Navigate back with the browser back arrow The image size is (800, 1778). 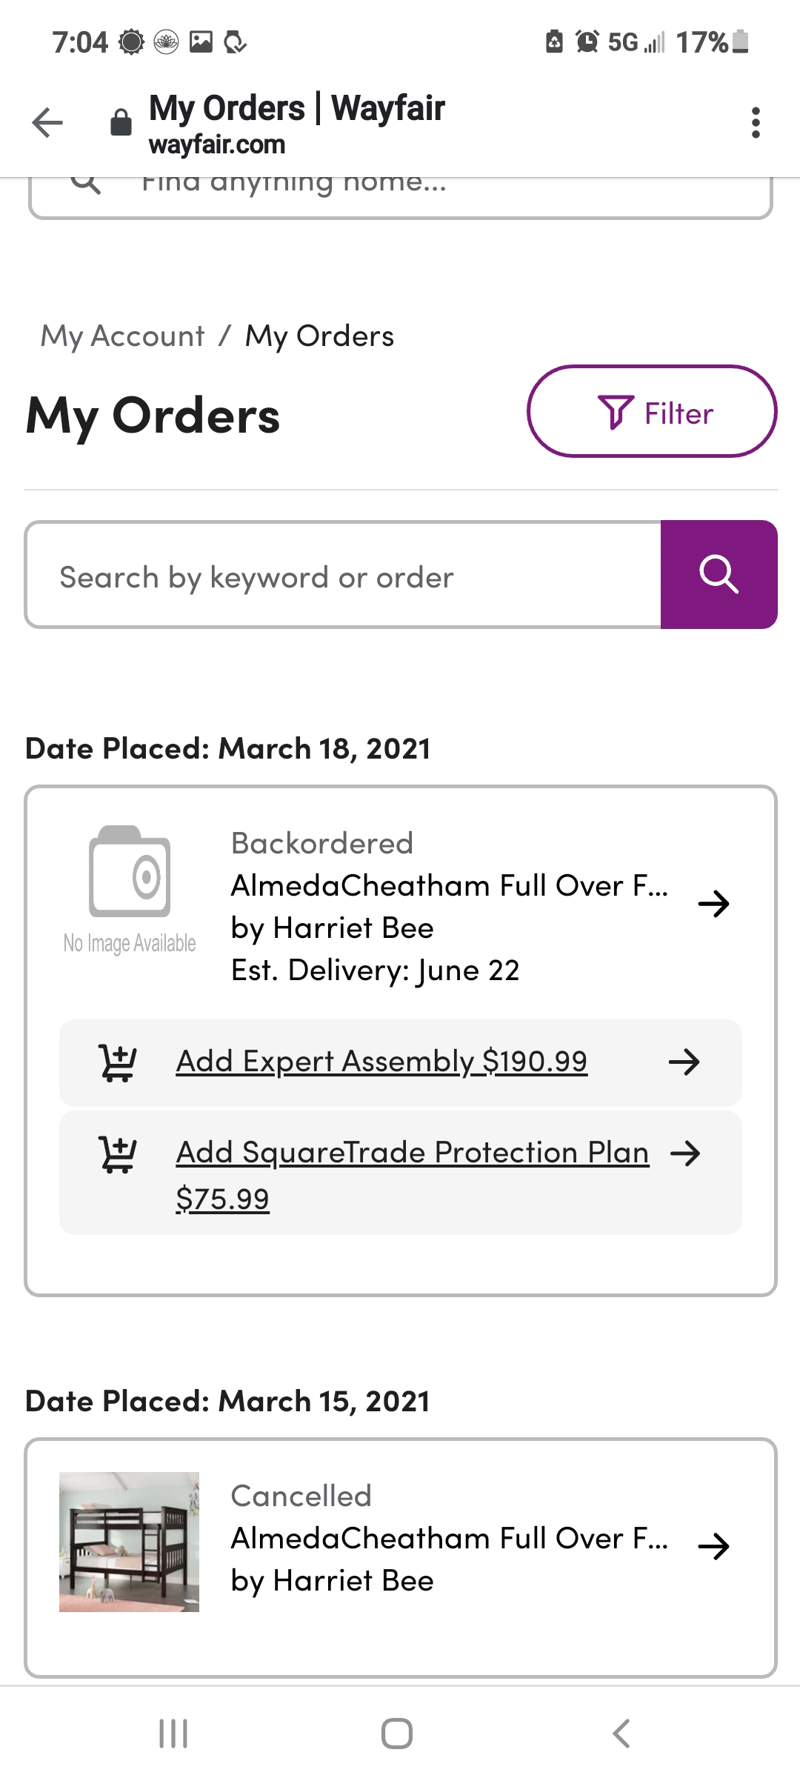(x=46, y=122)
